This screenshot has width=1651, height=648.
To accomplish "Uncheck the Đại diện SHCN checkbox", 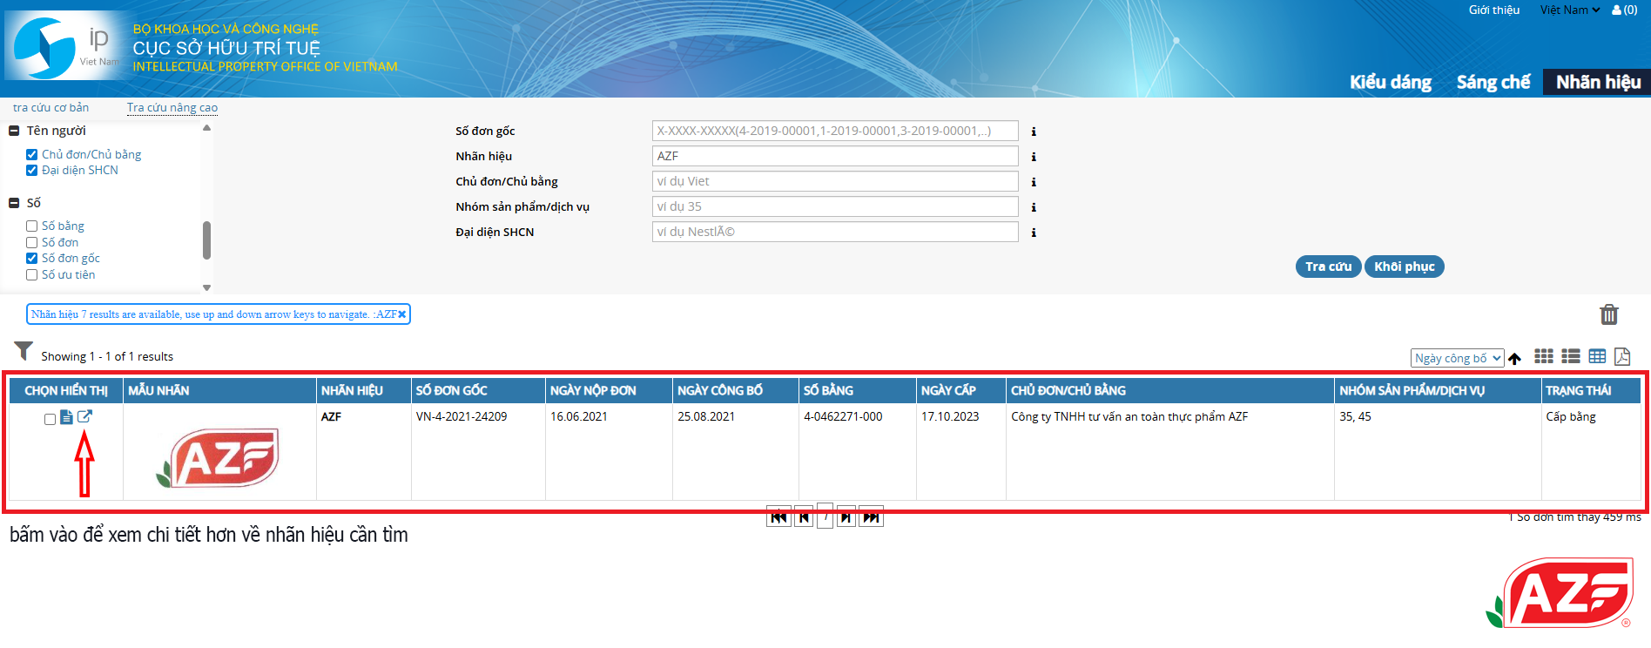I will pyautogui.click(x=32, y=171).
